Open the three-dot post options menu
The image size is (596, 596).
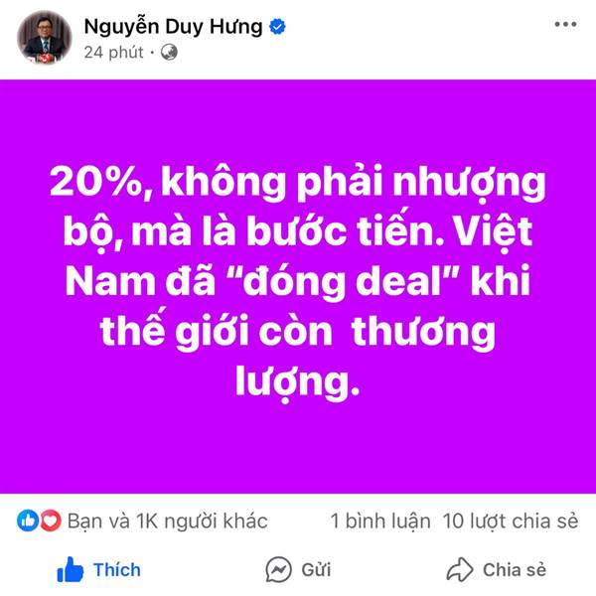(565, 24)
